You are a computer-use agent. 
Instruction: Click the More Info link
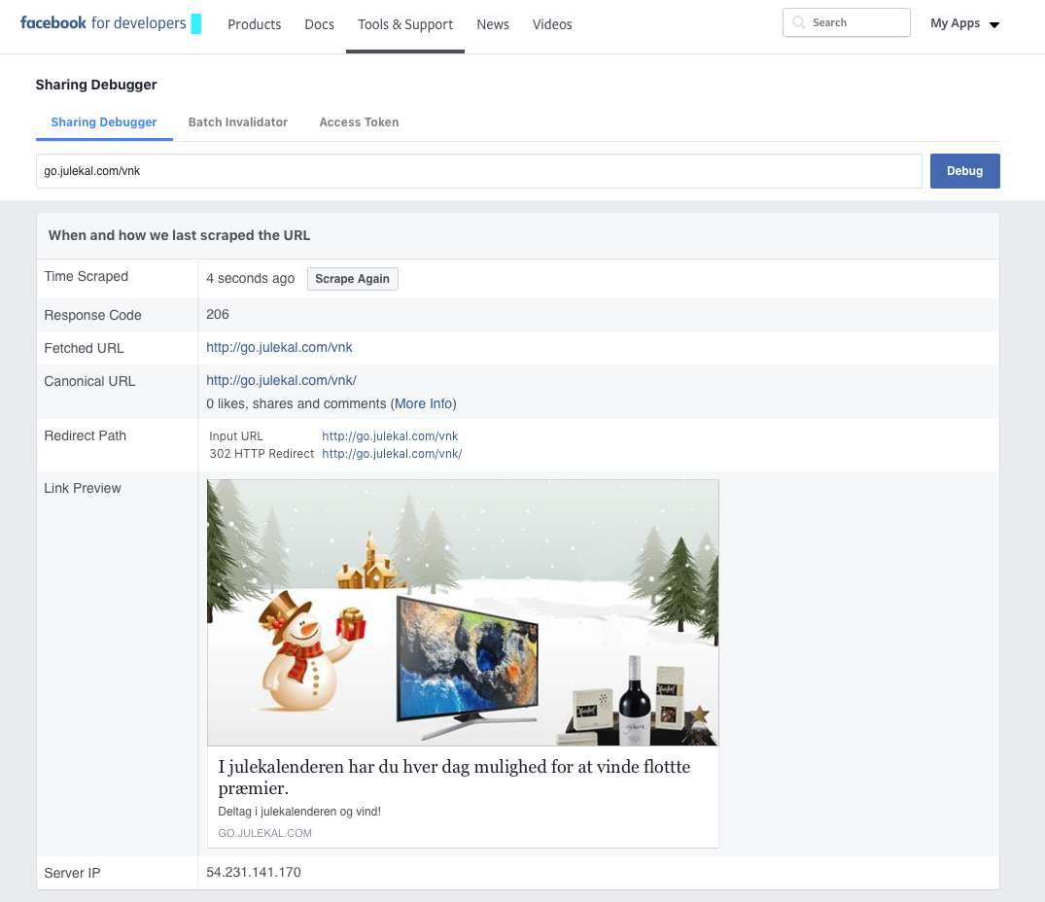tap(423, 403)
